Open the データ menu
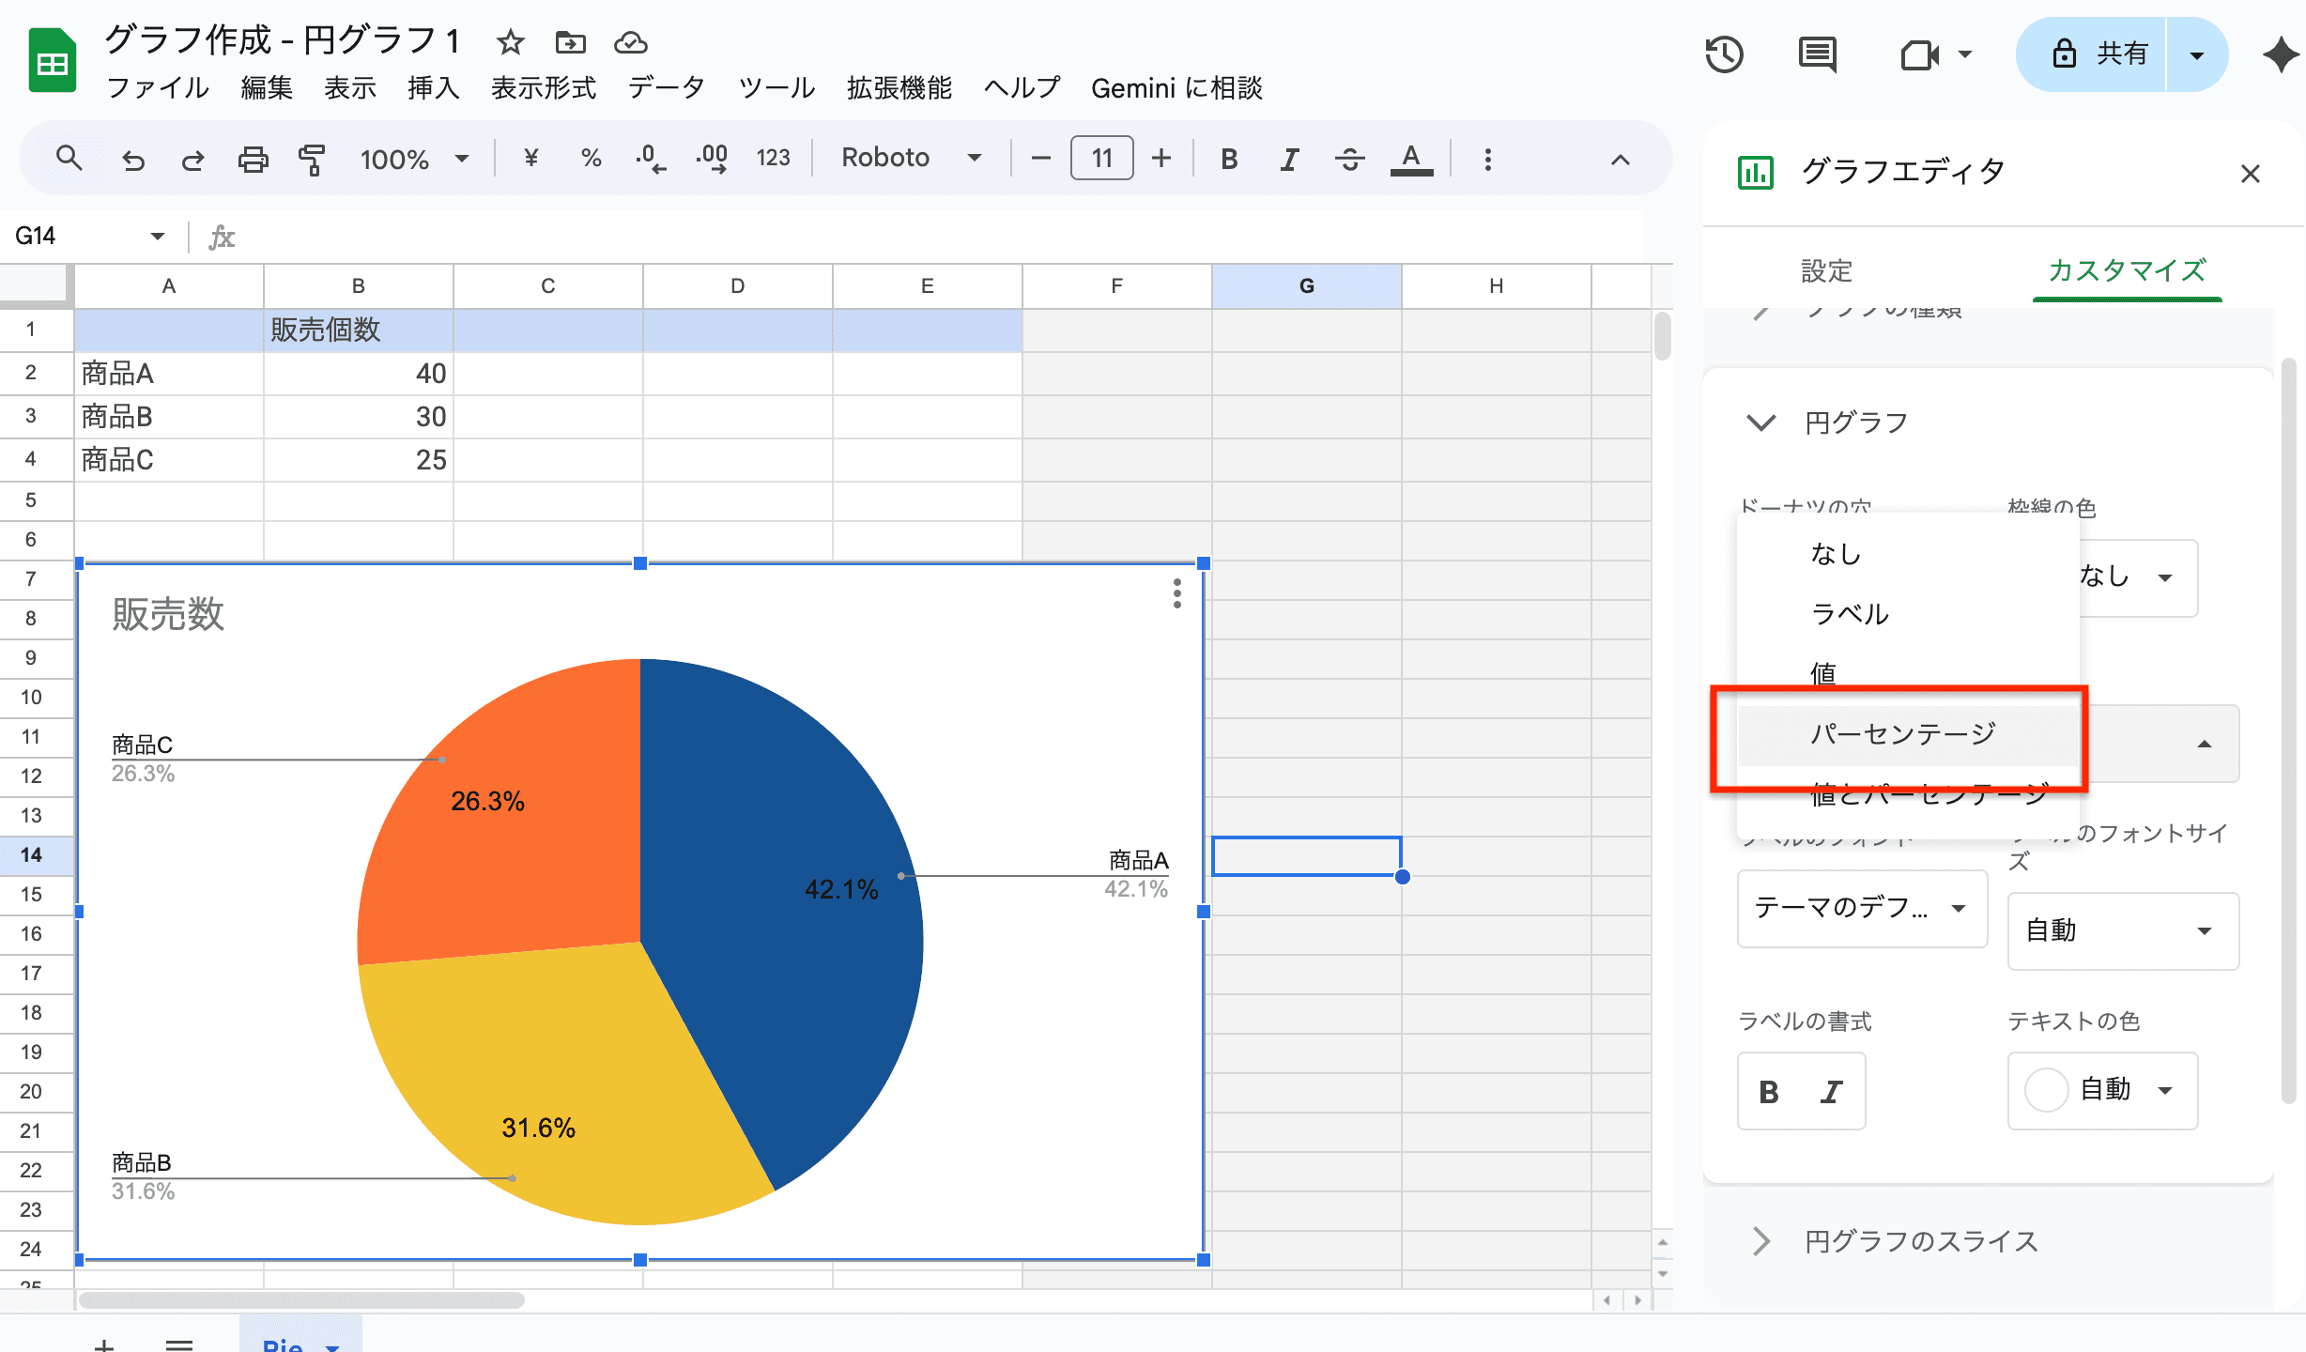The image size is (2306, 1352). (x=667, y=88)
